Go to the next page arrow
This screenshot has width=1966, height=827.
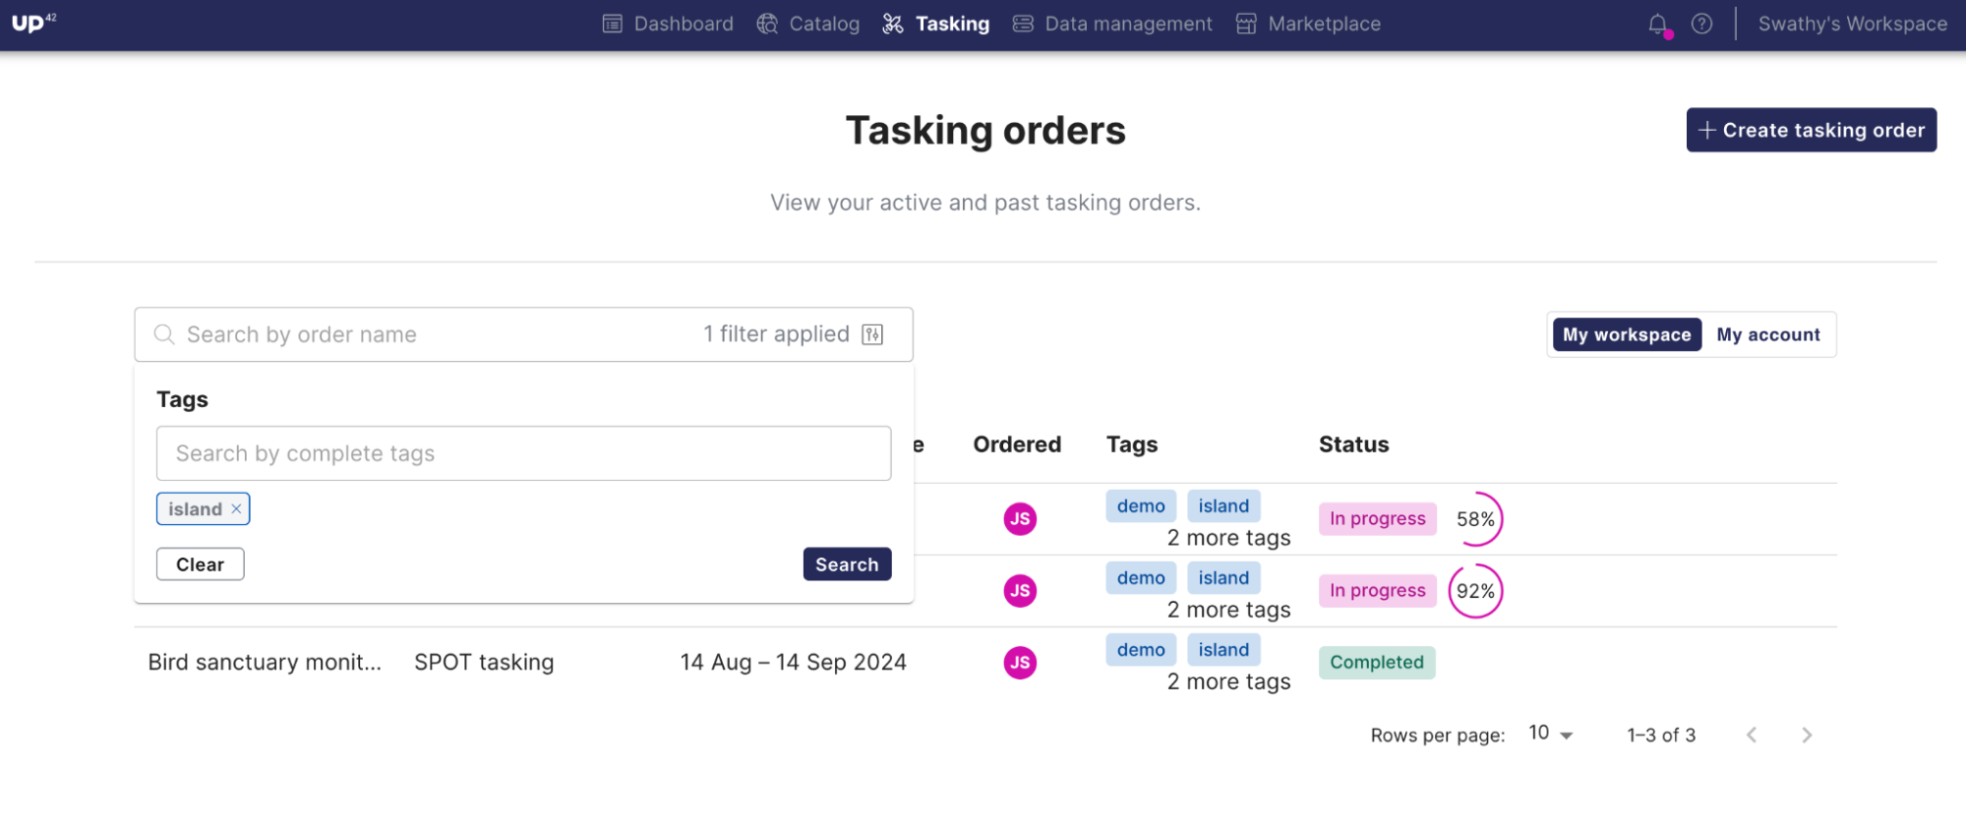(1807, 735)
